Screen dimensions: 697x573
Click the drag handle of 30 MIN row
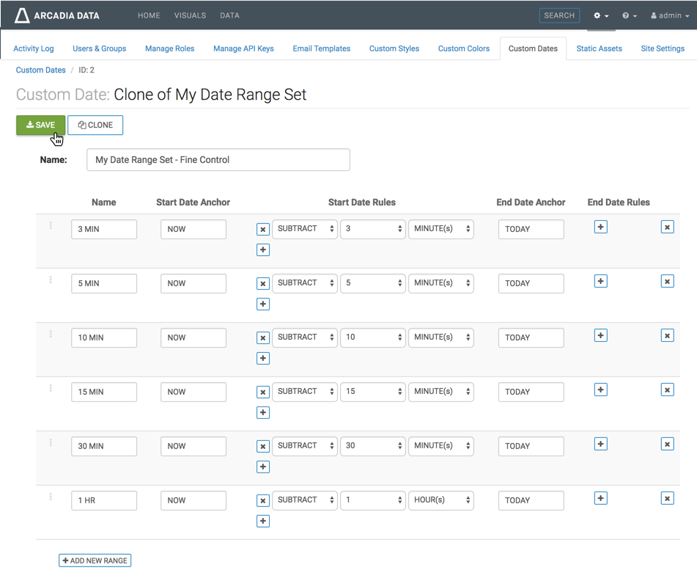(51, 442)
